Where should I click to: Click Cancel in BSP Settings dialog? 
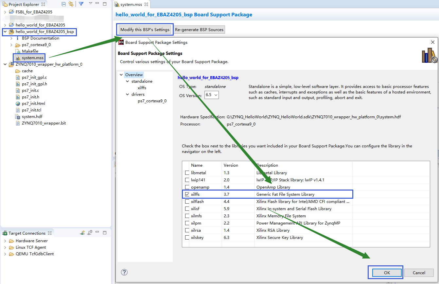pyautogui.click(x=419, y=273)
